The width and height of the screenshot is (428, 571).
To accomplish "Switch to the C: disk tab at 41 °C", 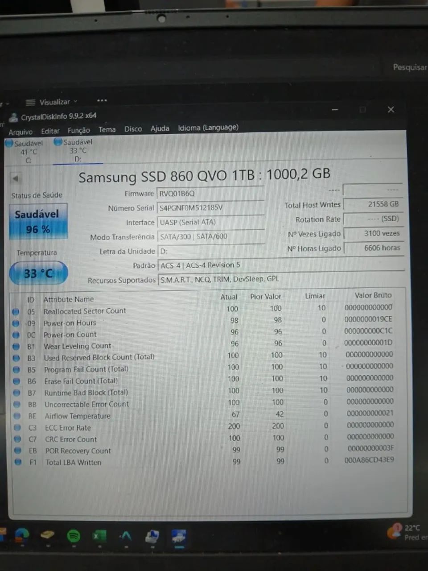I will point(25,152).
